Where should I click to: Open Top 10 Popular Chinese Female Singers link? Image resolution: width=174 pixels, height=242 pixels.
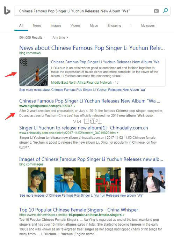[79, 210]
